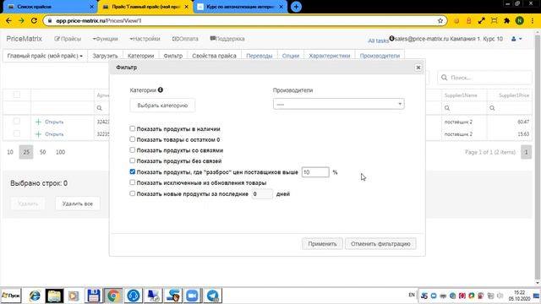Set page size to 100

[60, 152]
